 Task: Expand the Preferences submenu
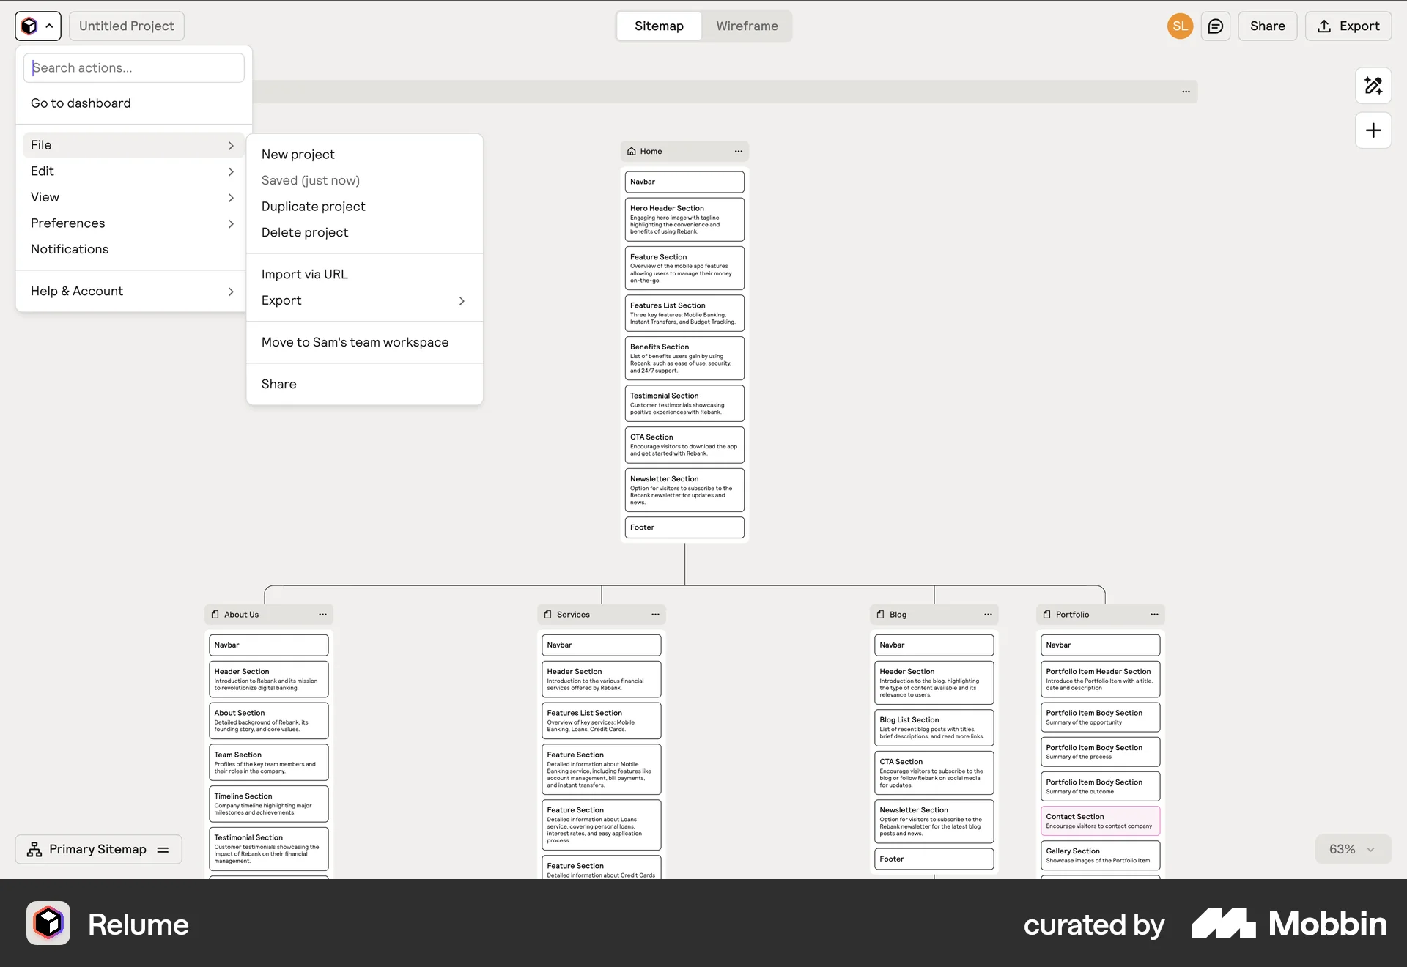click(231, 224)
